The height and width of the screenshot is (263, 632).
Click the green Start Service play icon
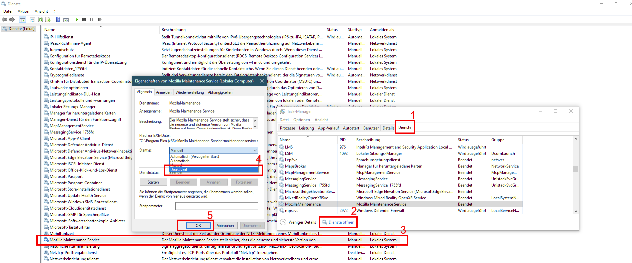[x=77, y=19]
